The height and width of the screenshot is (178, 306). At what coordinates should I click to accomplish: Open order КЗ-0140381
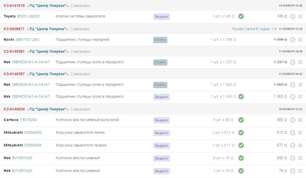[14, 51]
